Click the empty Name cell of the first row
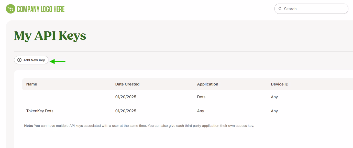The height and width of the screenshot is (148, 353). 41,97
